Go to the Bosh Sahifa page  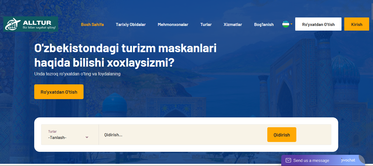(92, 25)
